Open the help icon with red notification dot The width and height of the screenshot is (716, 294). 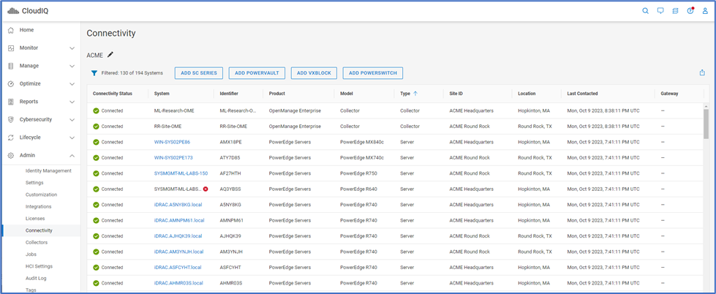(x=690, y=11)
